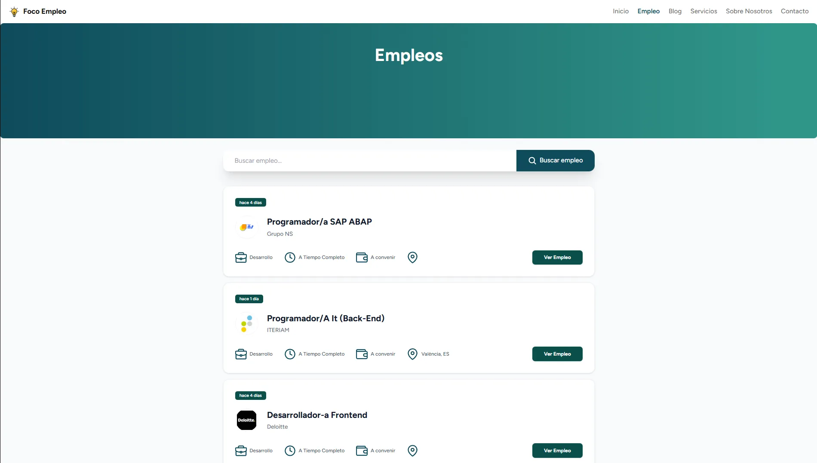The width and height of the screenshot is (817, 463).
Task: Open the Servicios navigation link
Action: click(x=703, y=11)
